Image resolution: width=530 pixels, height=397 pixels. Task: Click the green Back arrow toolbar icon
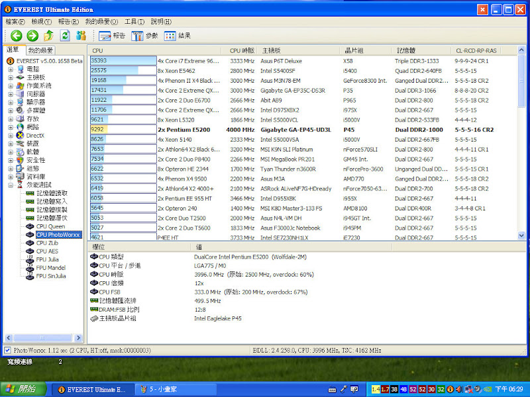tap(17, 36)
